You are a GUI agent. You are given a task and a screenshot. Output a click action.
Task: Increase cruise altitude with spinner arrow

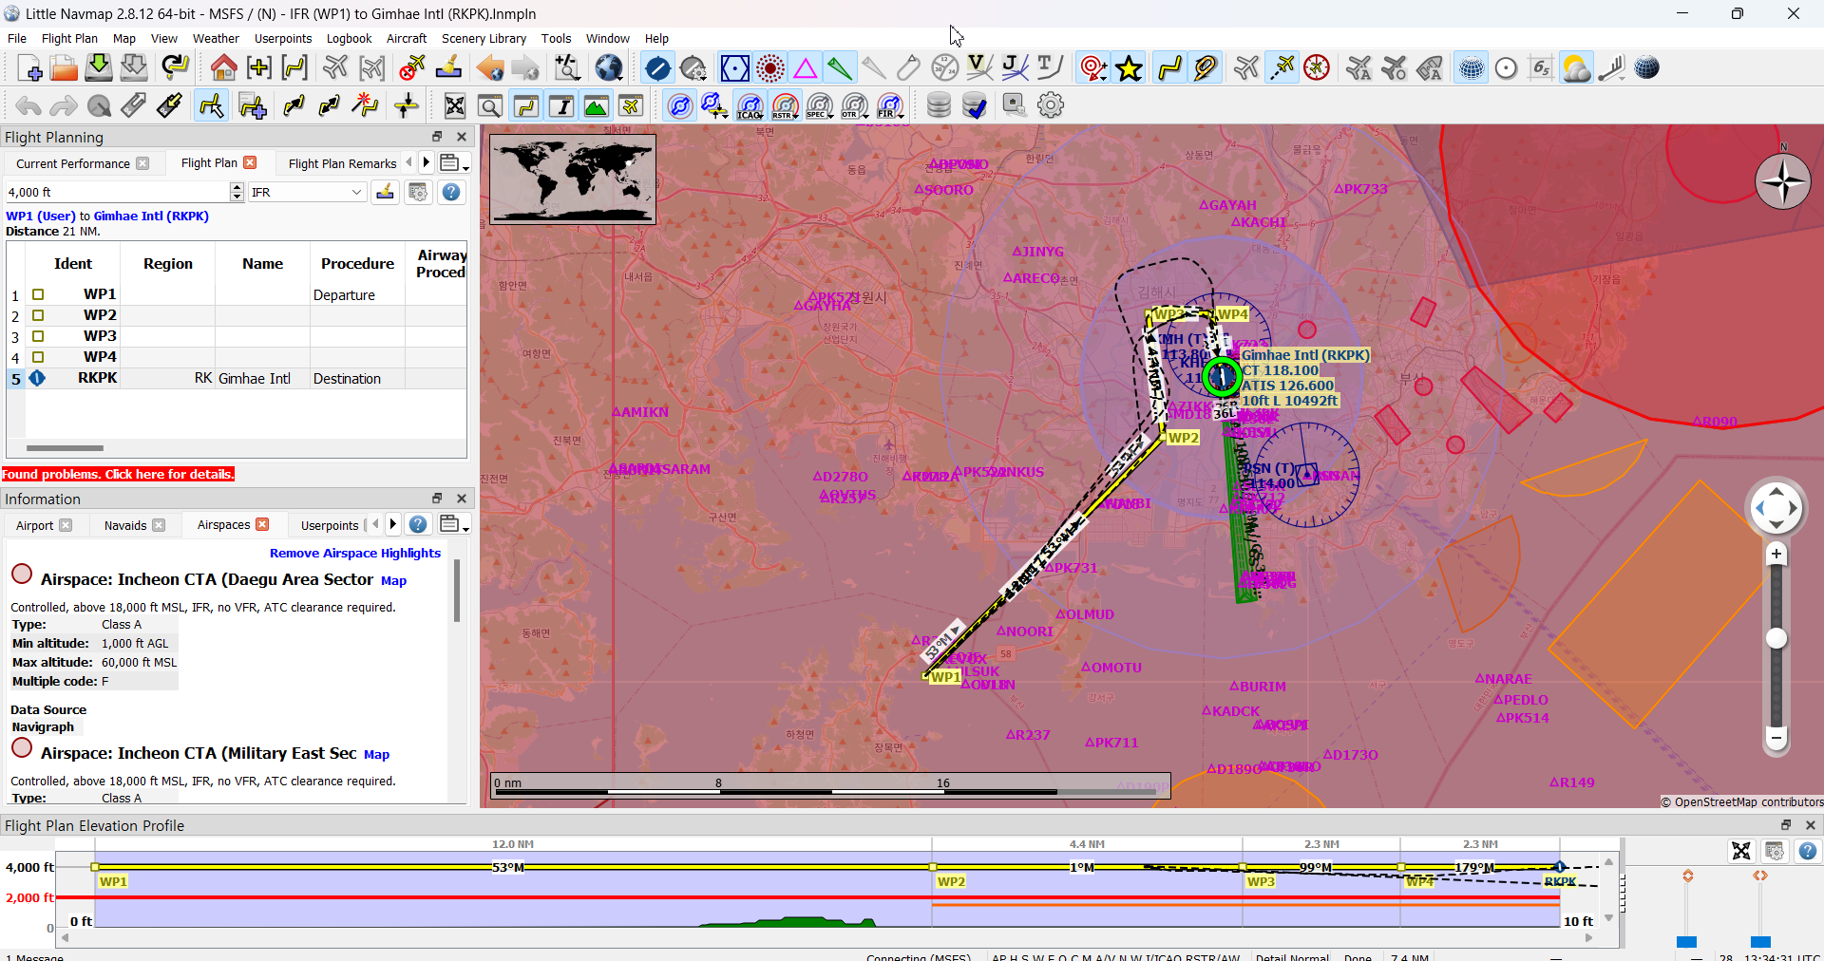coord(237,187)
